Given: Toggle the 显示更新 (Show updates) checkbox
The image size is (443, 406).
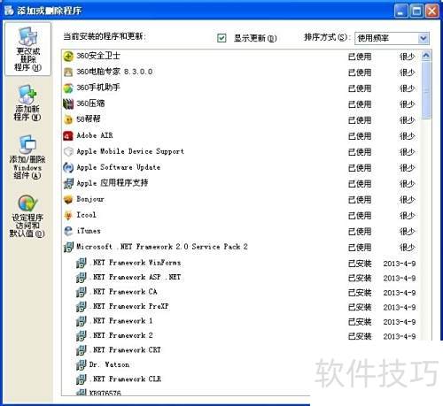Looking at the screenshot, I should [x=221, y=38].
